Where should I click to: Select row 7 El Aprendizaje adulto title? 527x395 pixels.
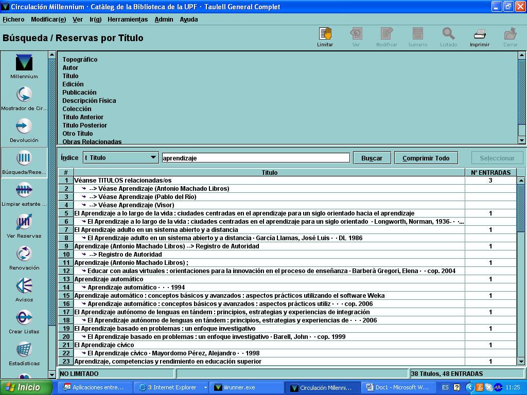coord(287,230)
